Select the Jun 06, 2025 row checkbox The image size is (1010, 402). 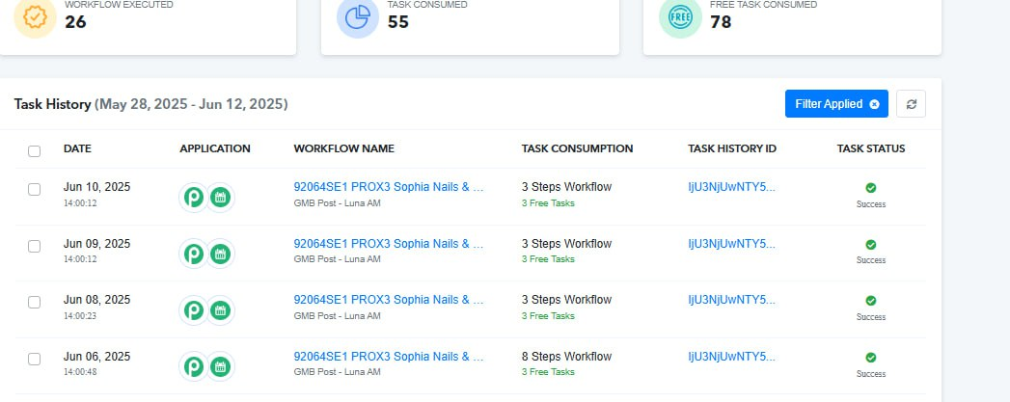[34, 359]
